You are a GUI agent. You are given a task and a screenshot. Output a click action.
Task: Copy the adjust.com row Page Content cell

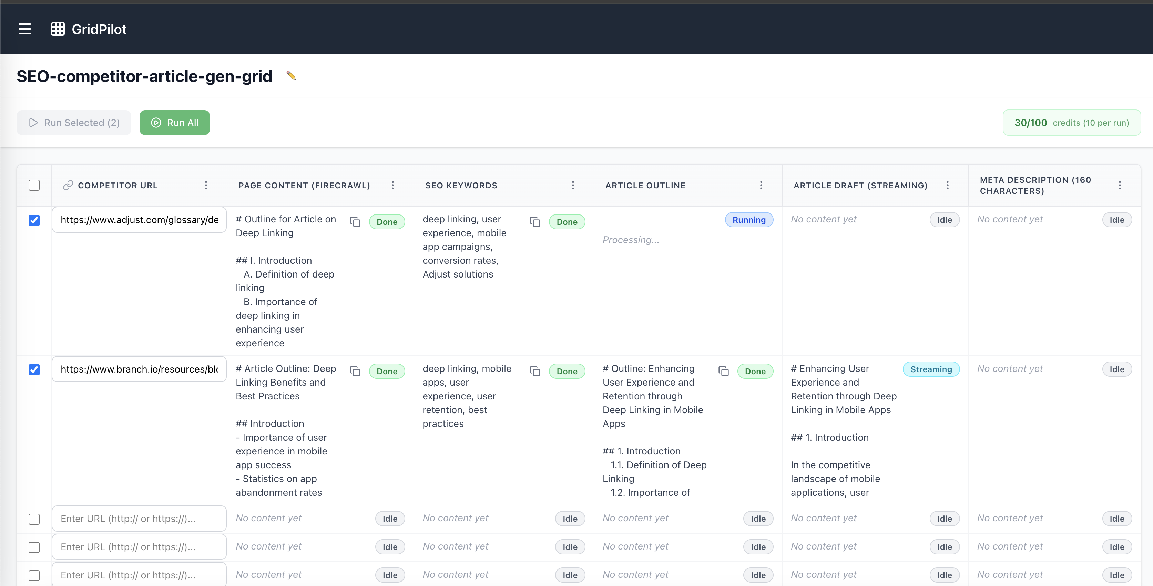coord(355,222)
